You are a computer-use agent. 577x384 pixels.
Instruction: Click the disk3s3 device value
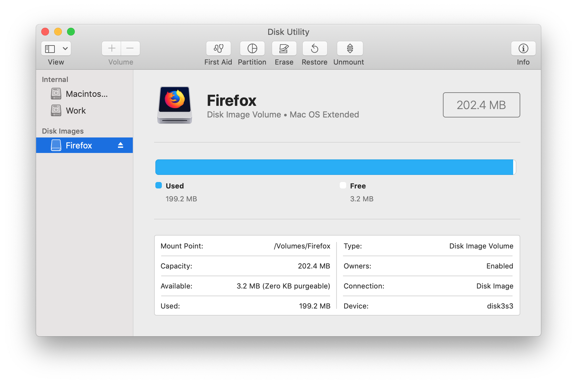(x=500, y=306)
